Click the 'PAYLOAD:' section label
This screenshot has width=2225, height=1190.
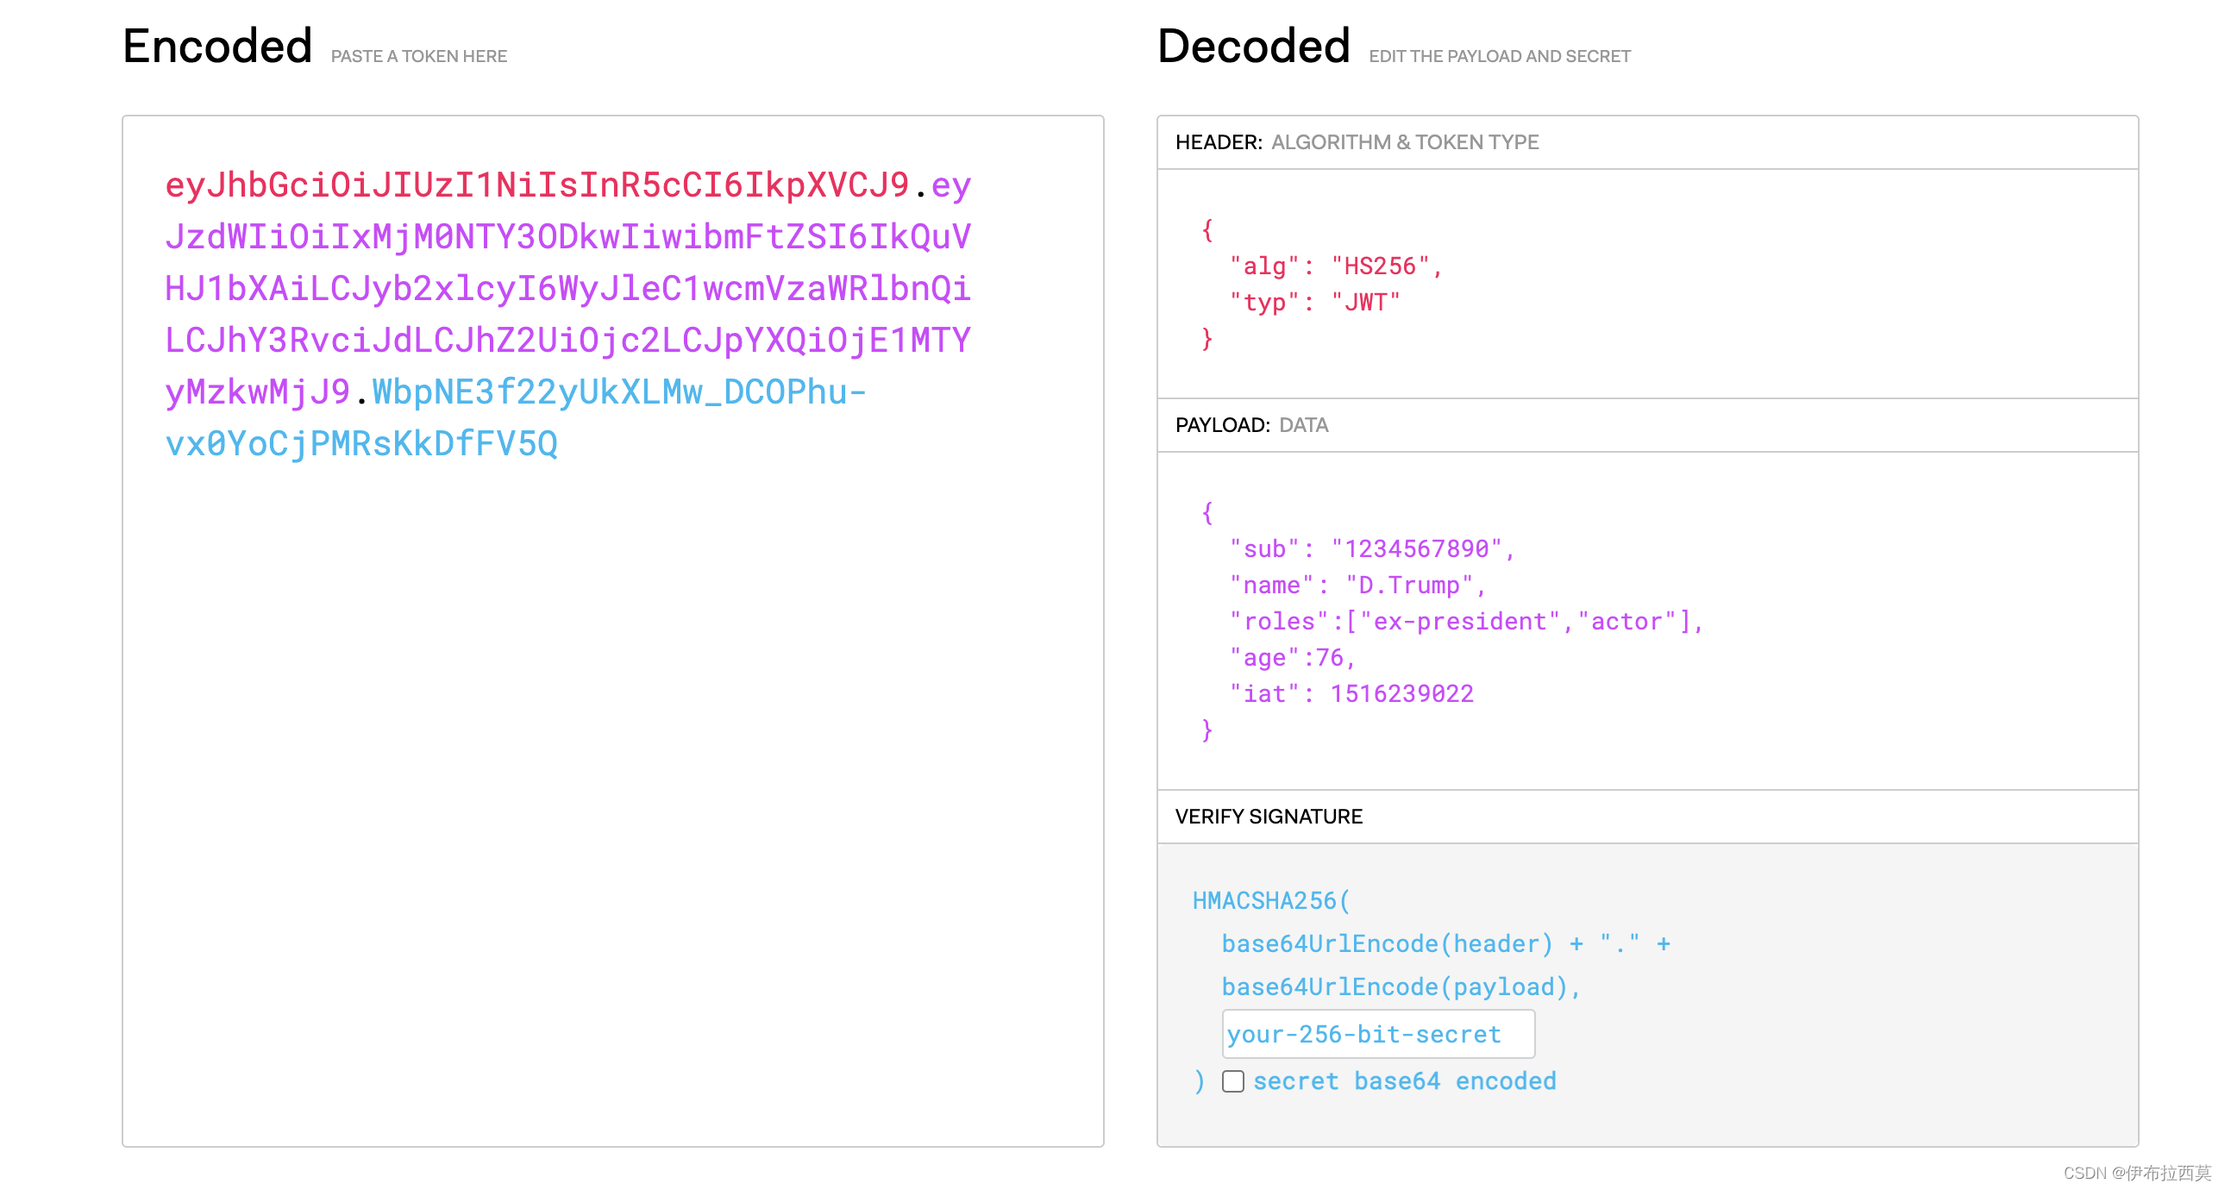click(x=1222, y=425)
